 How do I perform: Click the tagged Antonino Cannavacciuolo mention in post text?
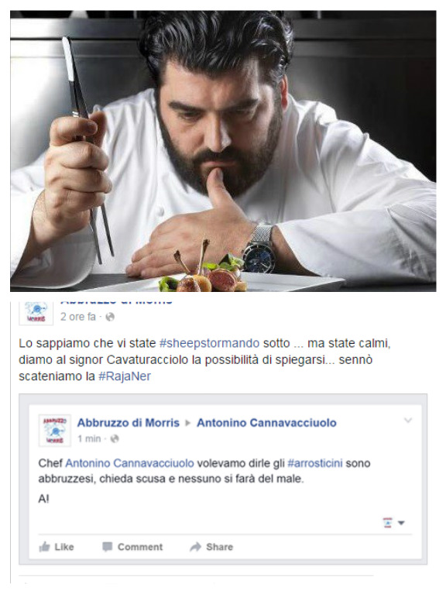pos(129,463)
